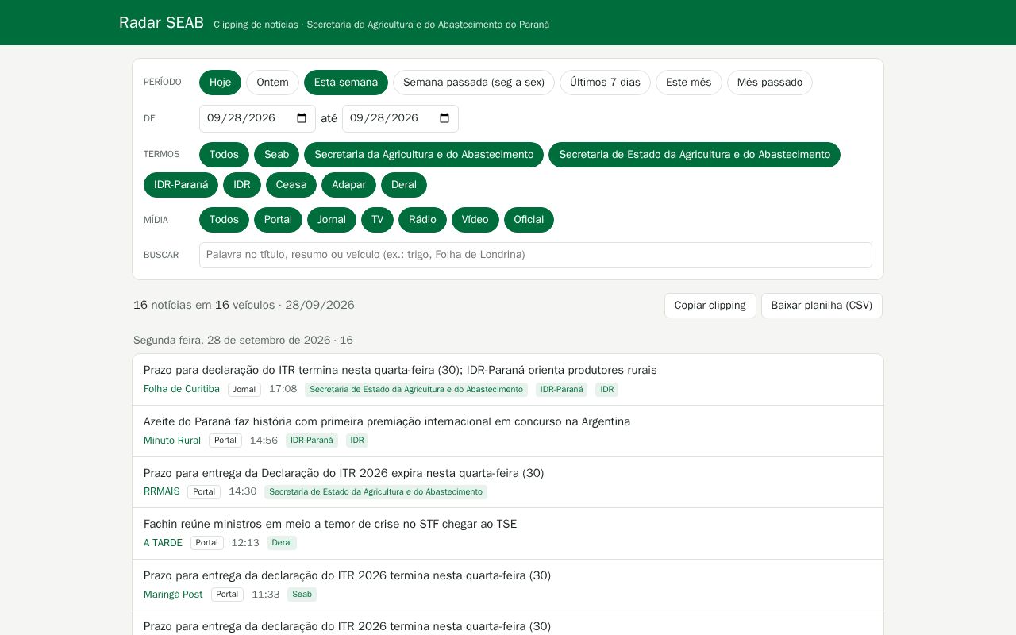Toggle the Vídeo media filter
The height and width of the screenshot is (635, 1016).
click(x=475, y=220)
